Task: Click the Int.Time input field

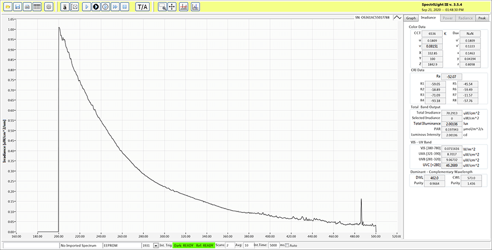Action: (x=274, y=245)
